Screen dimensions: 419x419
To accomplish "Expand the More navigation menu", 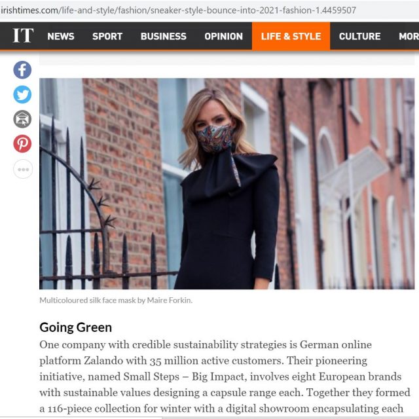I will (x=409, y=37).
